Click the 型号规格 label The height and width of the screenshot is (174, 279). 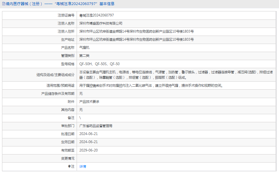(68, 64)
